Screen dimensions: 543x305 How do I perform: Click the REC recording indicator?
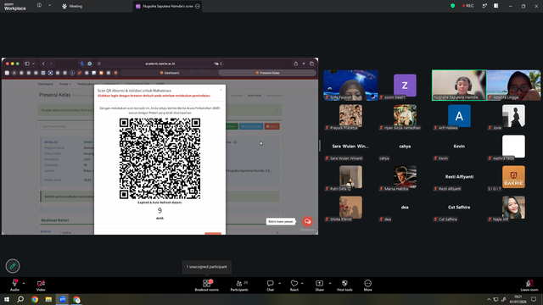(467, 6)
